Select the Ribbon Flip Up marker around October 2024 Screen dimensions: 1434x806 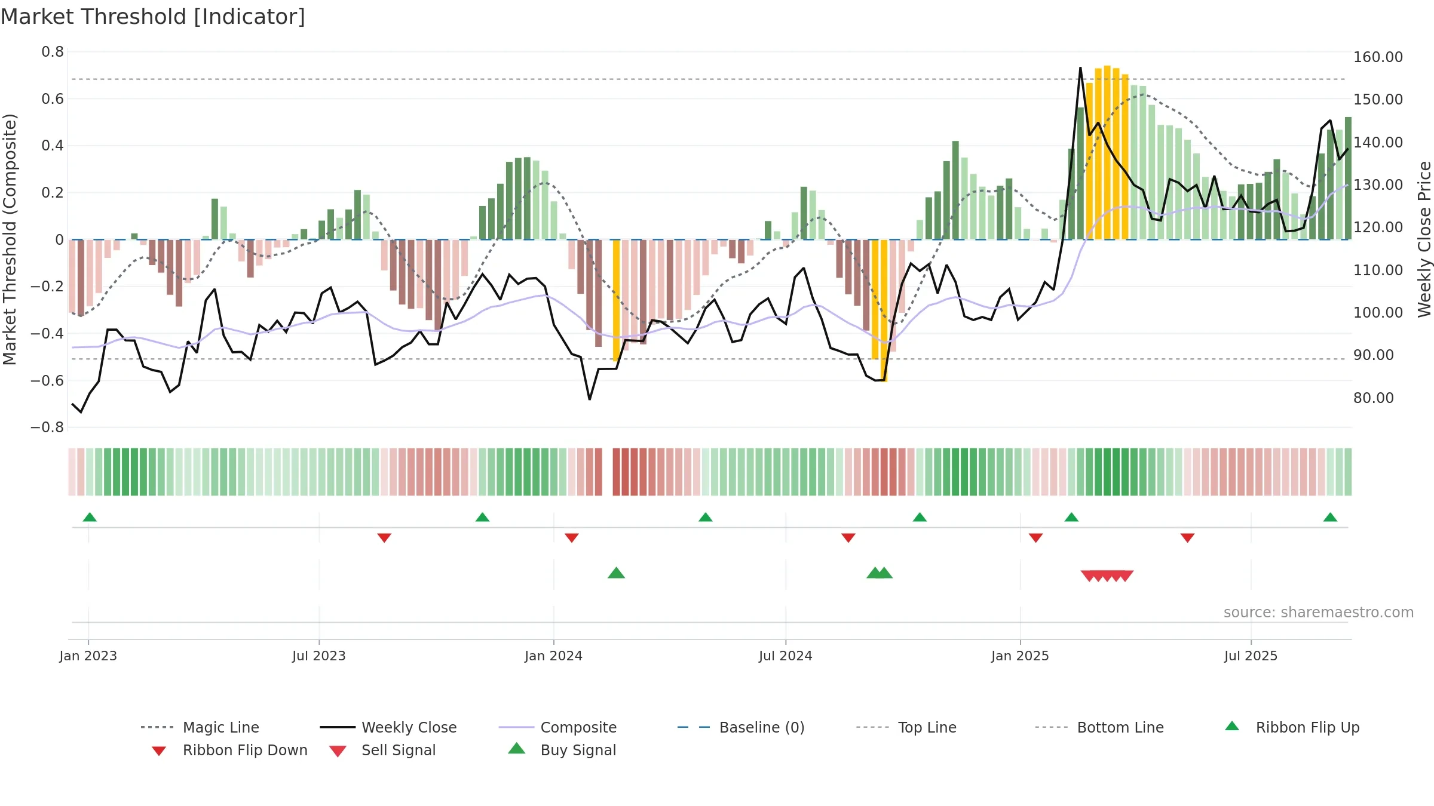[920, 517]
